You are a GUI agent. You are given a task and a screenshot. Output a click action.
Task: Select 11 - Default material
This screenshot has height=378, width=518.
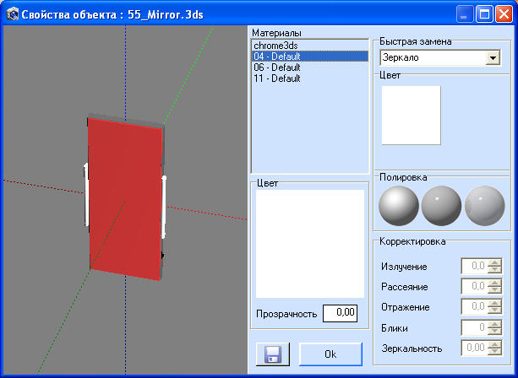tap(309, 78)
